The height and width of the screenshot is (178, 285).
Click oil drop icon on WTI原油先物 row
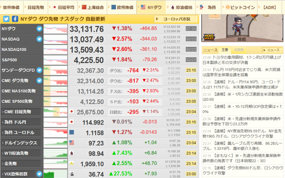pyautogui.click(x=72, y=153)
